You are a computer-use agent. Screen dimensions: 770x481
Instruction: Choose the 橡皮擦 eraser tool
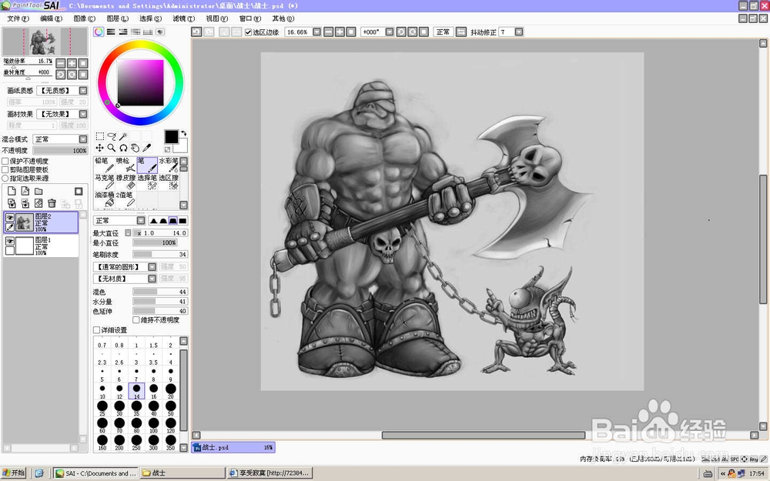tap(126, 182)
